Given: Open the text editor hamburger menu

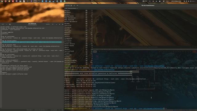Looking at the screenshot, I should click(x=53, y=24).
